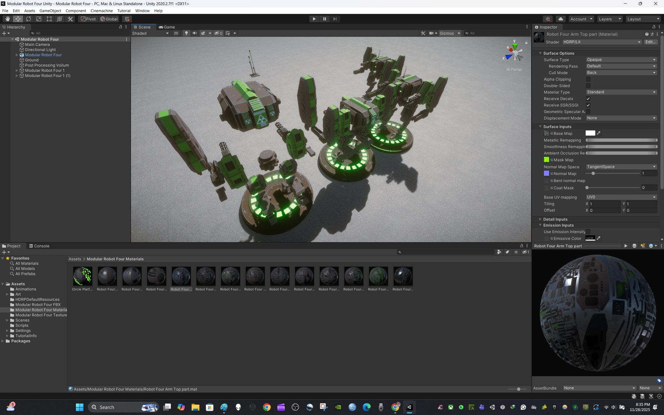This screenshot has width=664, height=415.
Task: Open Normal Map Space dropdown
Action: pyautogui.click(x=621, y=167)
